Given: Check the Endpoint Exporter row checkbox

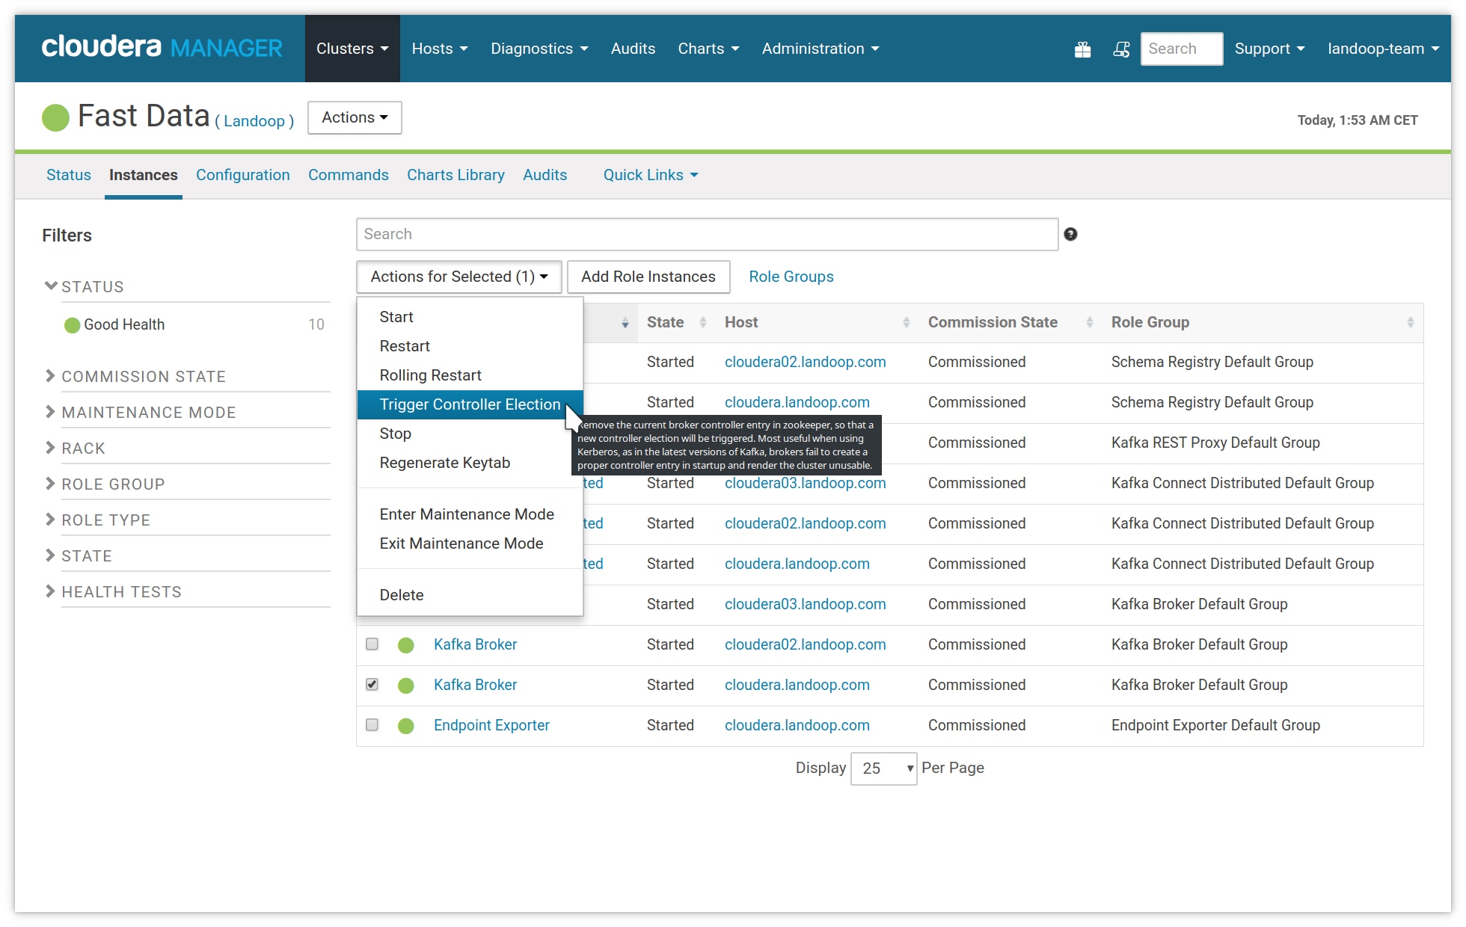Looking at the screenshot, I should pos(372,724).
